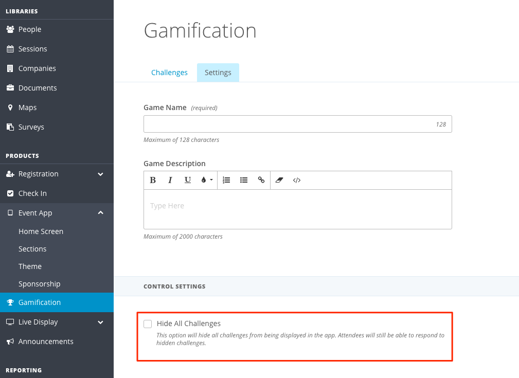
Task: Clear formatting with the eraser icon
Action: (279, 180)
